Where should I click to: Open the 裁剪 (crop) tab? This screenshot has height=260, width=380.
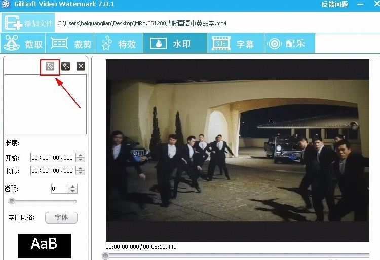pos(70,44)
